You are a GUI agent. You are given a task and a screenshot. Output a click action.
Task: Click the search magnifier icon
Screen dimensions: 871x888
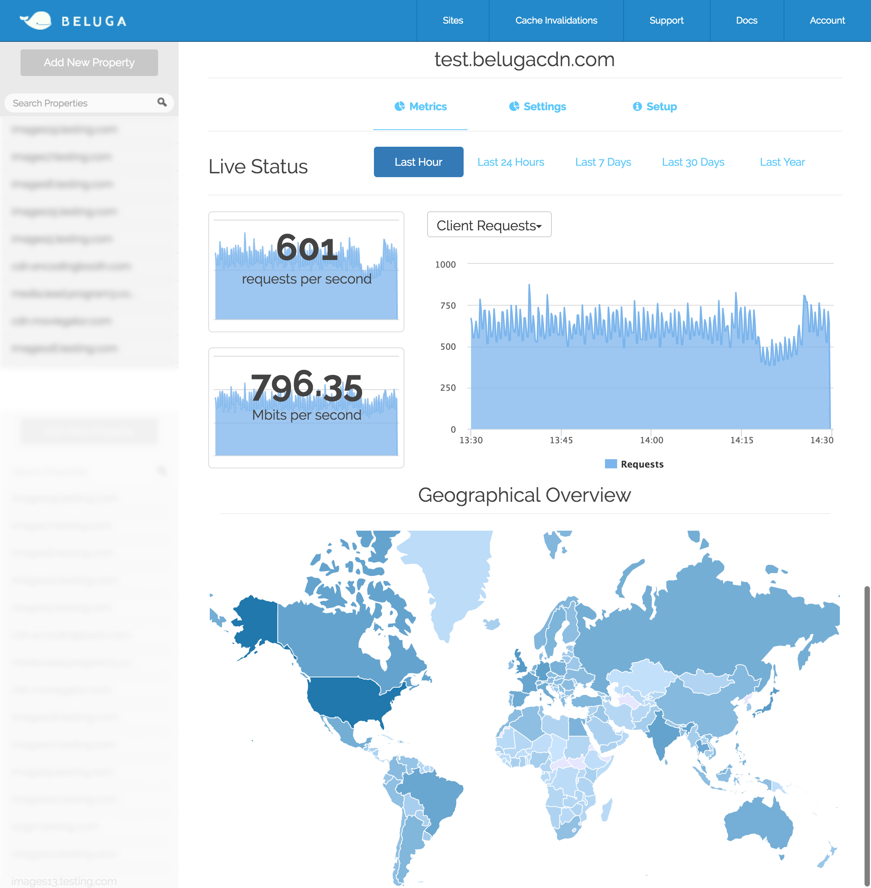[x=162, y=102]
